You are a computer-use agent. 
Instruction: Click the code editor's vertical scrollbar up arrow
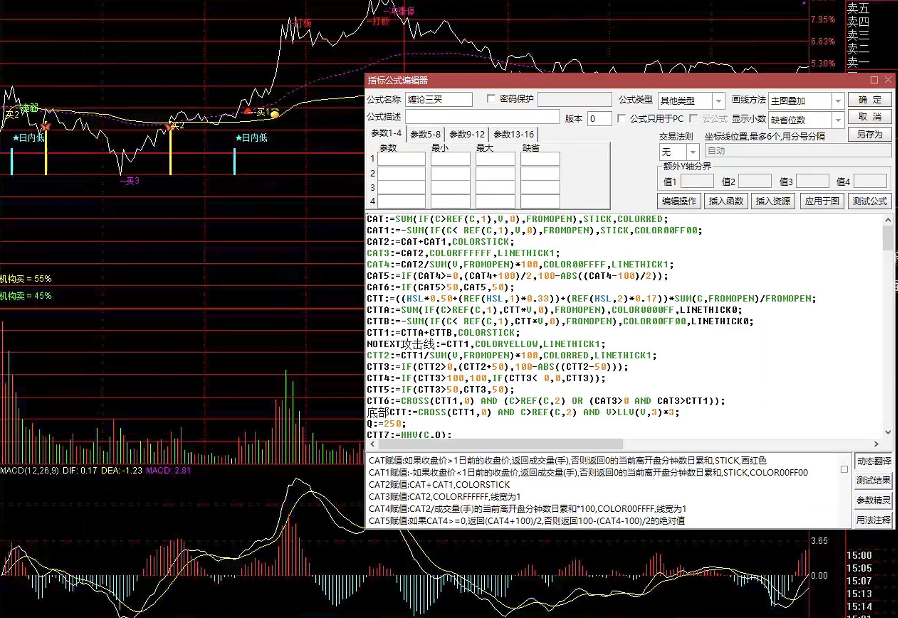tap(888, 220)
